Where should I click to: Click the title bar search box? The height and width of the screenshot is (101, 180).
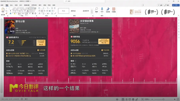pyautogui.click(x=84, y=1)
